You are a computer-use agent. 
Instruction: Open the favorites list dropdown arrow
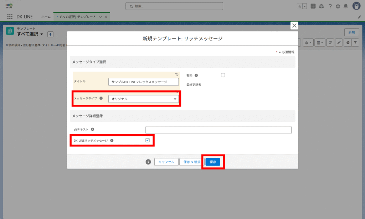[305, 6]
